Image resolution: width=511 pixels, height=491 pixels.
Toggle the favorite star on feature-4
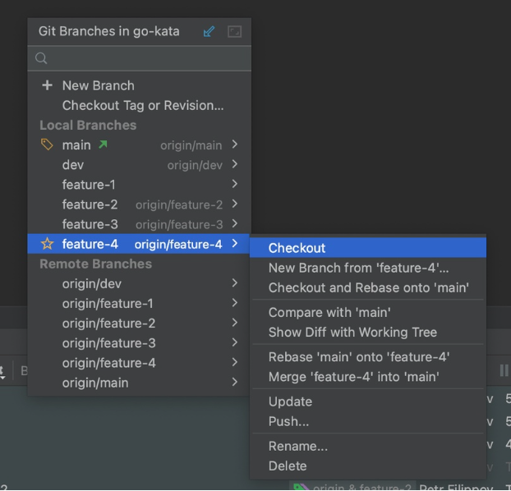(47, 244)
